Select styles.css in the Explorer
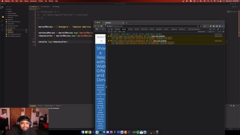This screenshot has width=240, height=135. pos(10,32)
